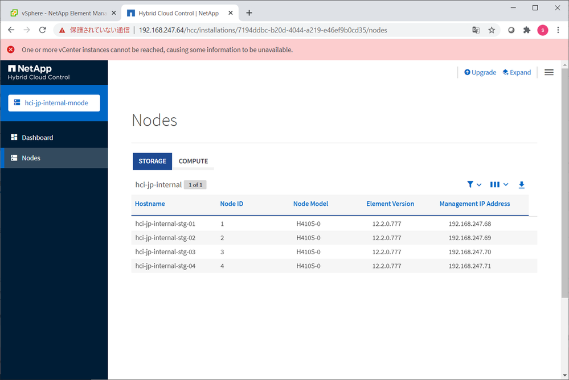Open Dashboard in the sidebar
The image size is (569, 380).
click(x=37, y=138)
